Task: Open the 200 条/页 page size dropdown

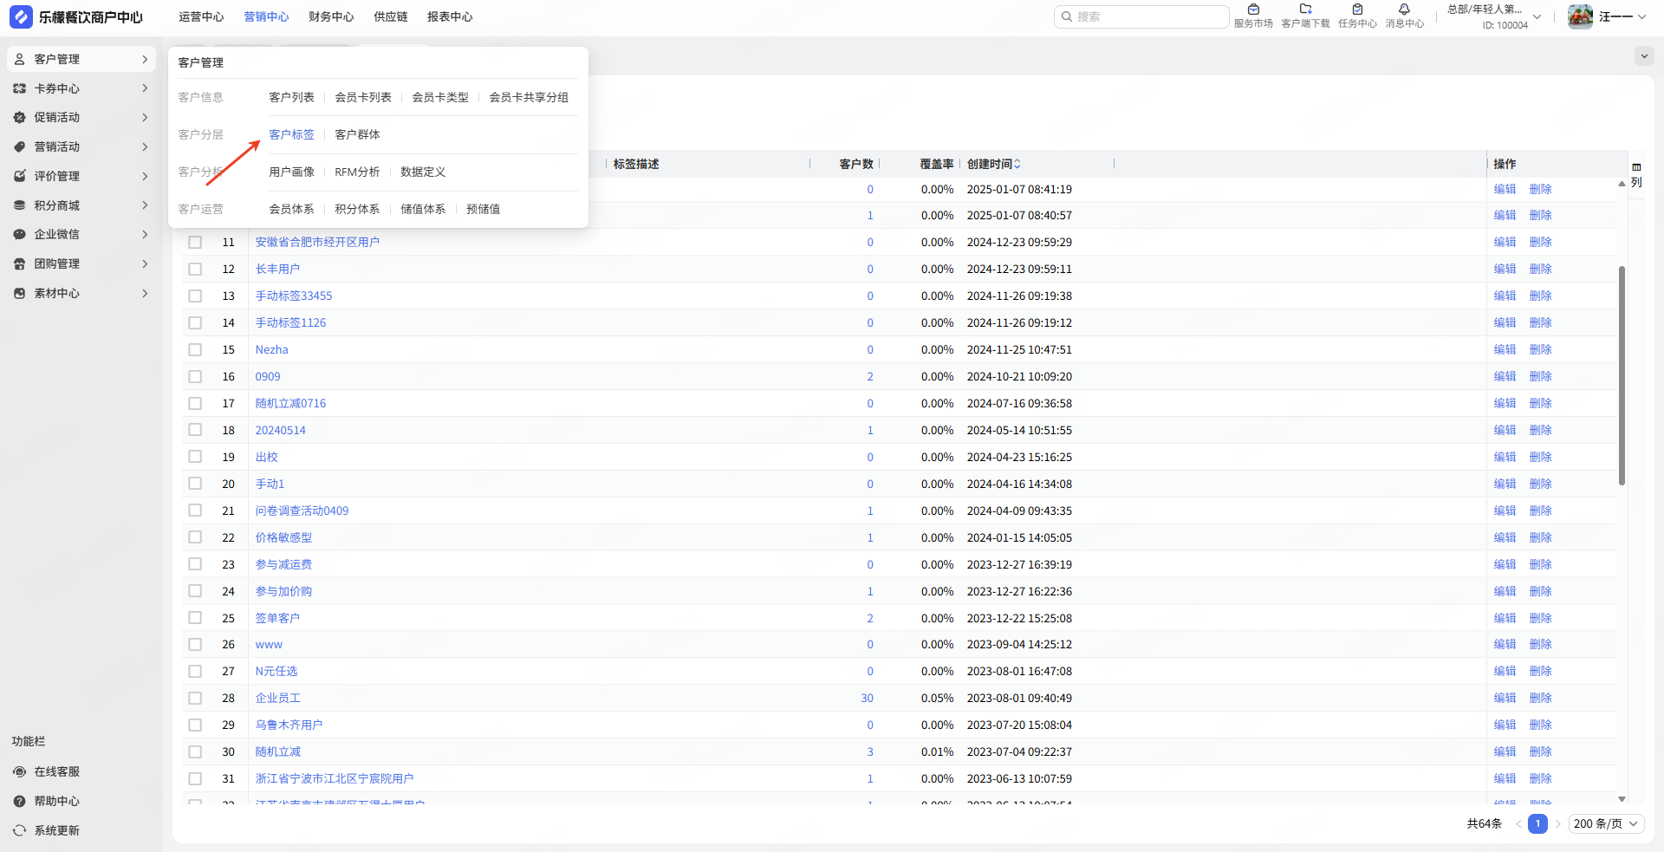Action: pyautogui.click(x=1606, y=823)
